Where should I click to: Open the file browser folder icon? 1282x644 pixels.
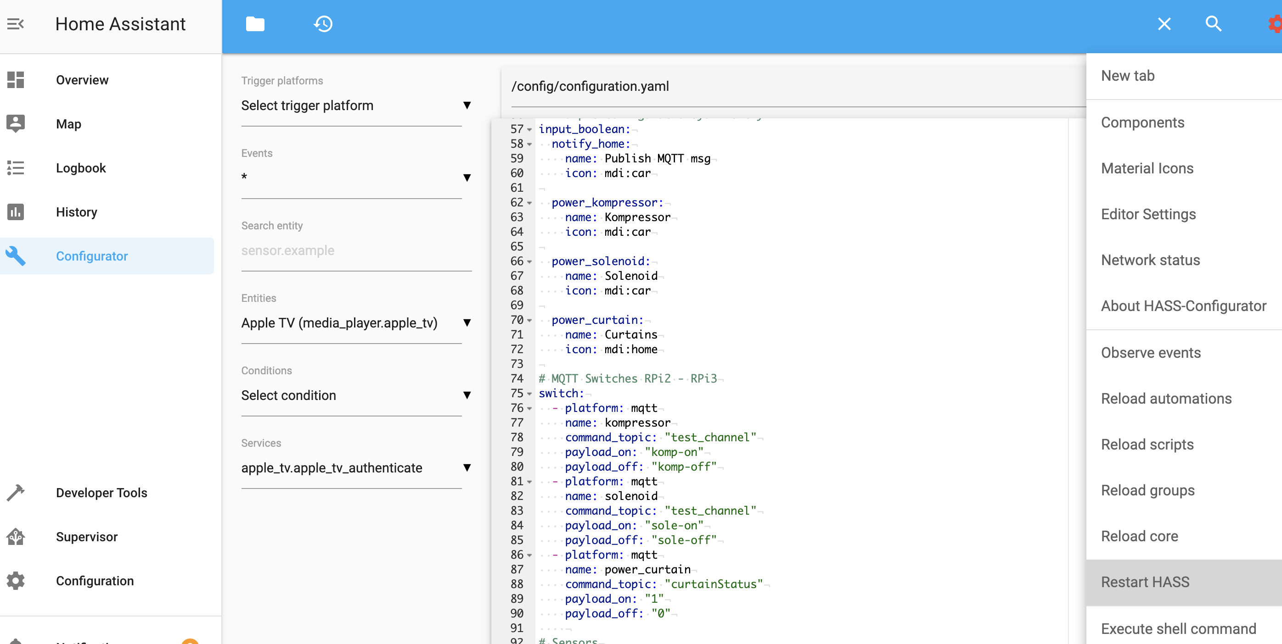click(x=255, y=24)
